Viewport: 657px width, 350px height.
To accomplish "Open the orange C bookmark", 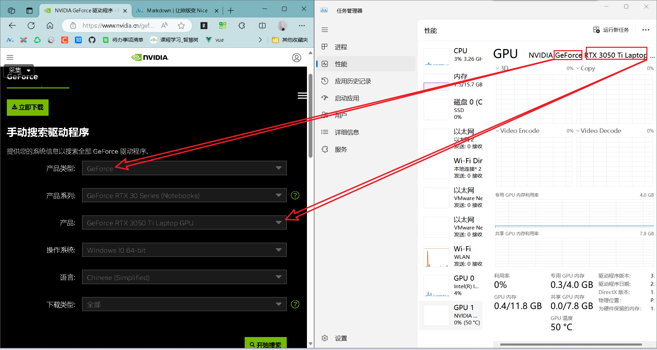I will [65, 40].
